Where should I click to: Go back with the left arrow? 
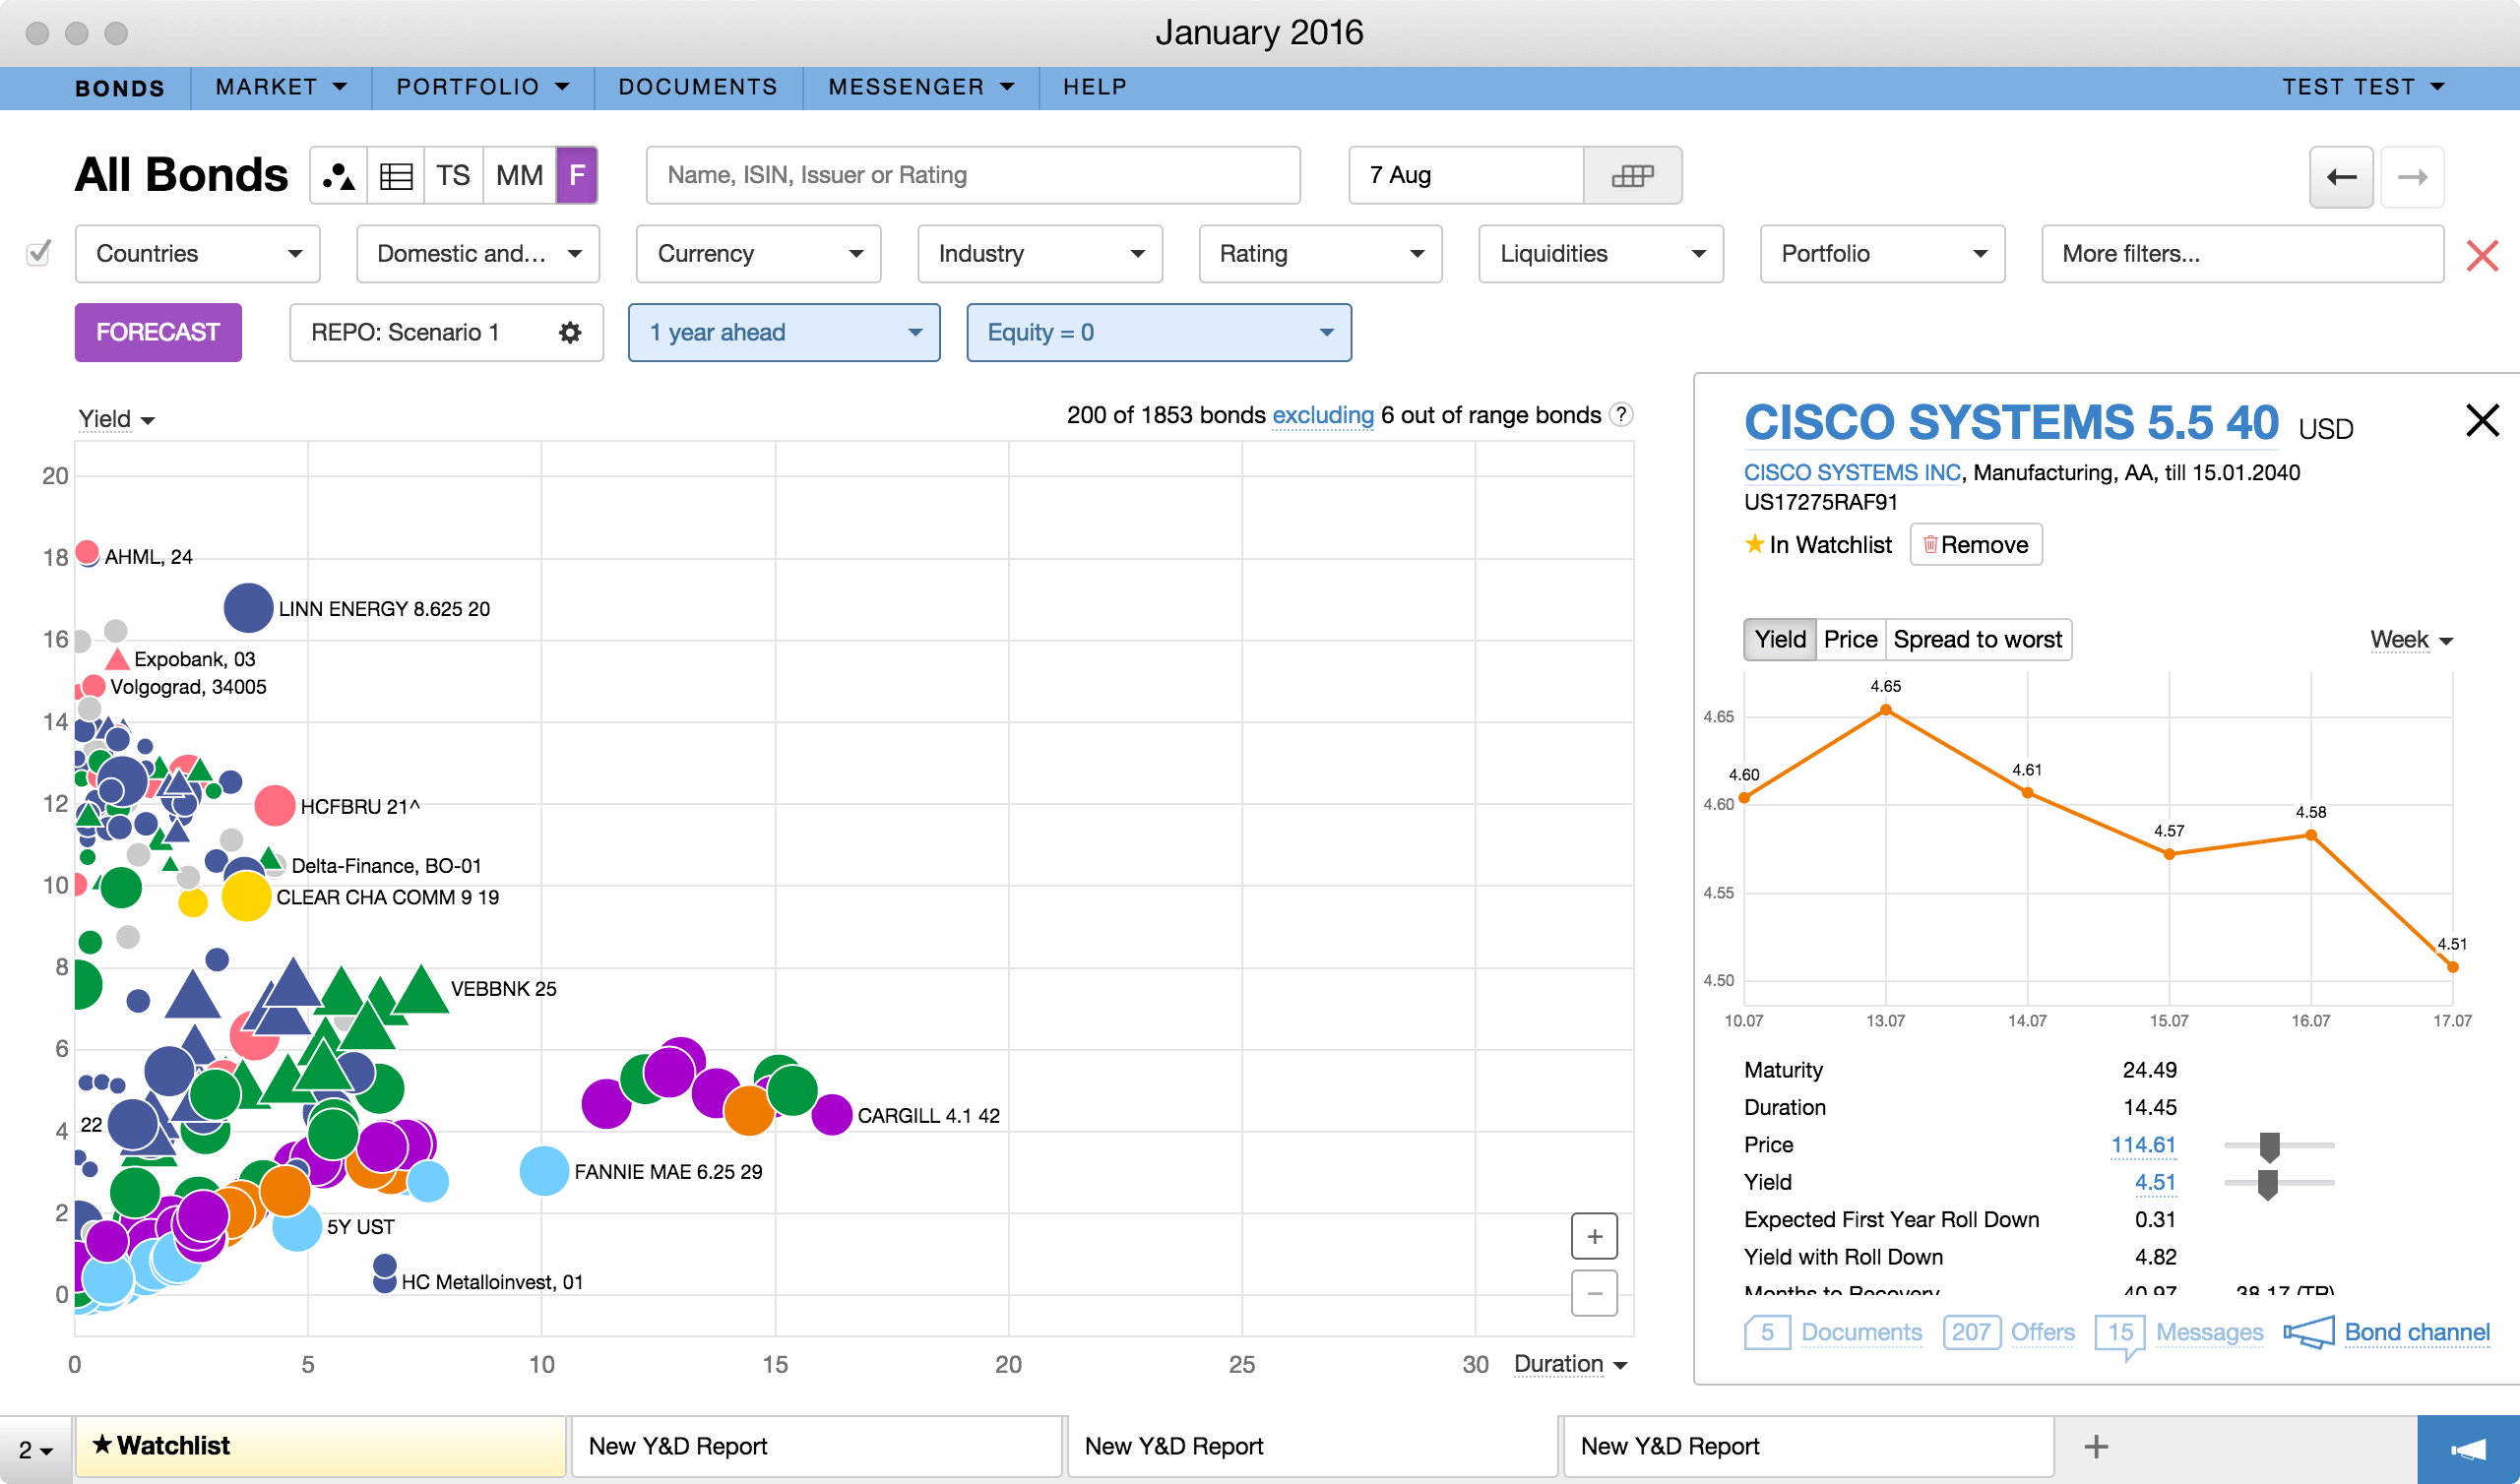2341,177
